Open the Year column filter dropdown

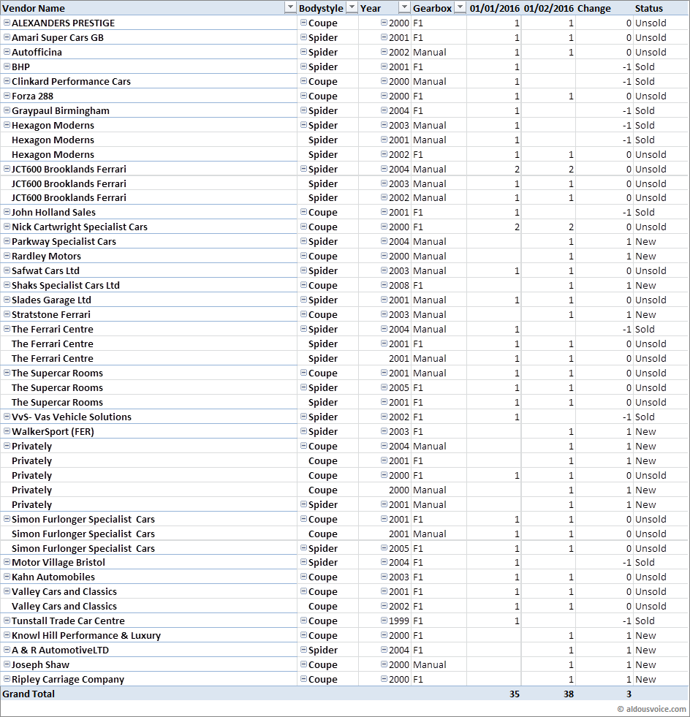(x=404, y=8)
